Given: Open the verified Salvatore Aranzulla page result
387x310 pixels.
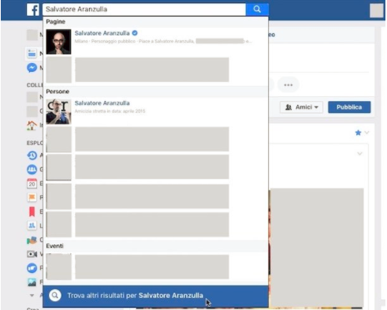Looking at the screenshot, I should pyautogui.click(x=155, y=42).
